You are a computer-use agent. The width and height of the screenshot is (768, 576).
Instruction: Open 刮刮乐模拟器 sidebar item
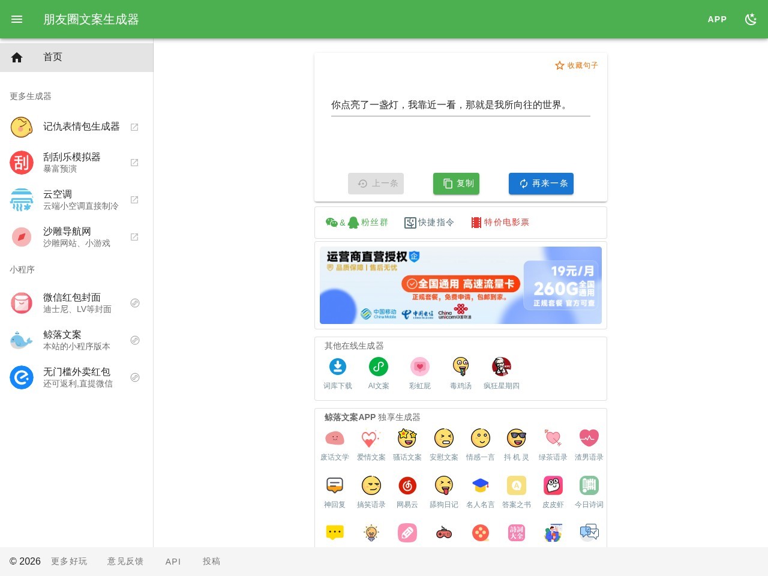[77, 163]
